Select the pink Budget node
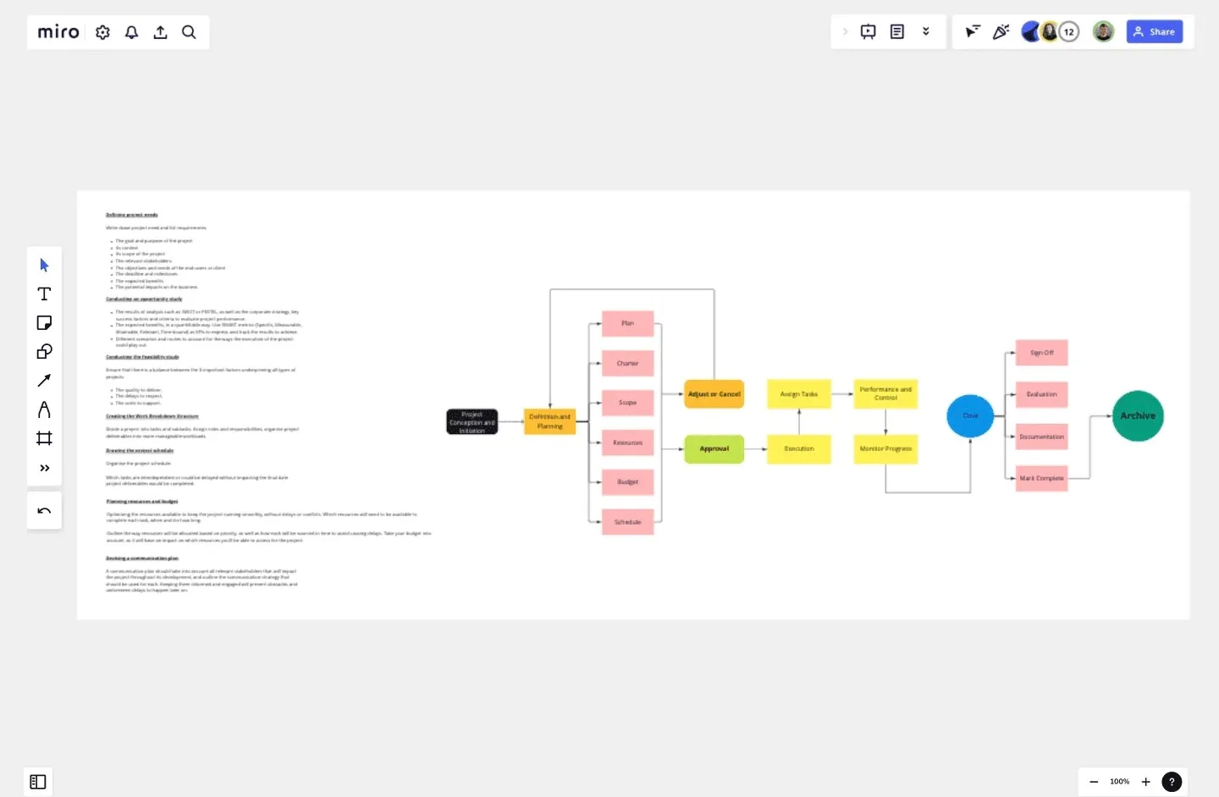Screen dimensions: 1219x797 point(627,481)
